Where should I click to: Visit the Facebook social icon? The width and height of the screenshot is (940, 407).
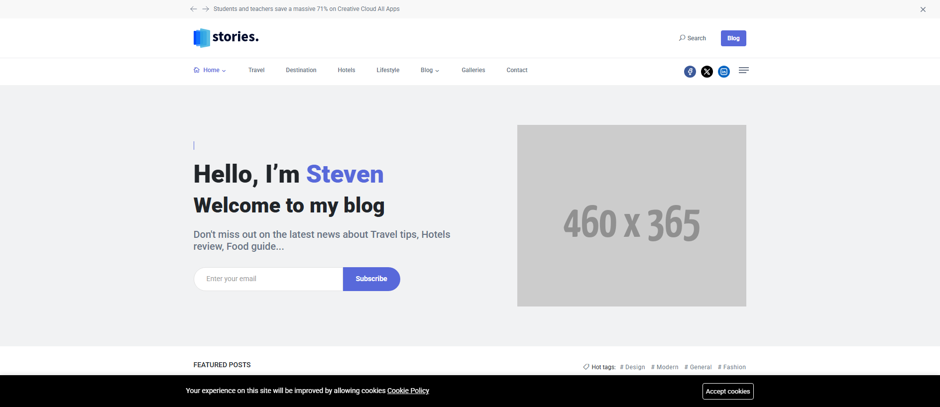point(690,72)
